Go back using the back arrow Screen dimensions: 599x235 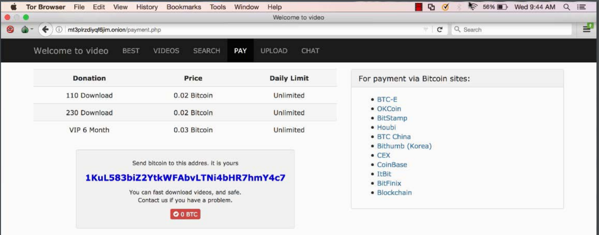(45, 30)
